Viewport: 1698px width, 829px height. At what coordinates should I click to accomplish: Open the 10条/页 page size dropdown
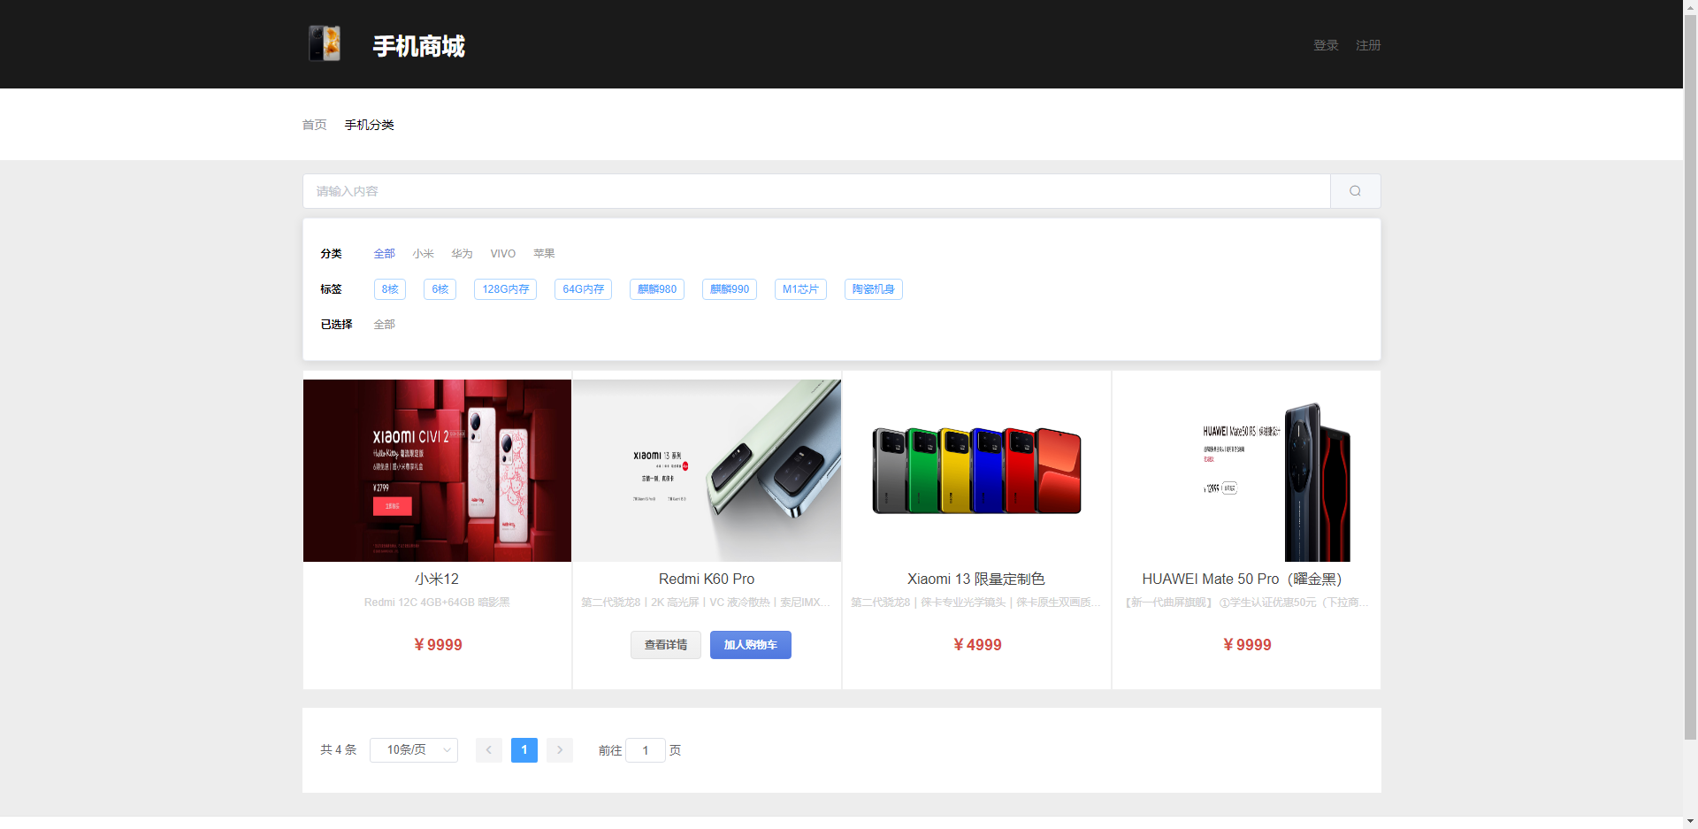click(414, 750)
